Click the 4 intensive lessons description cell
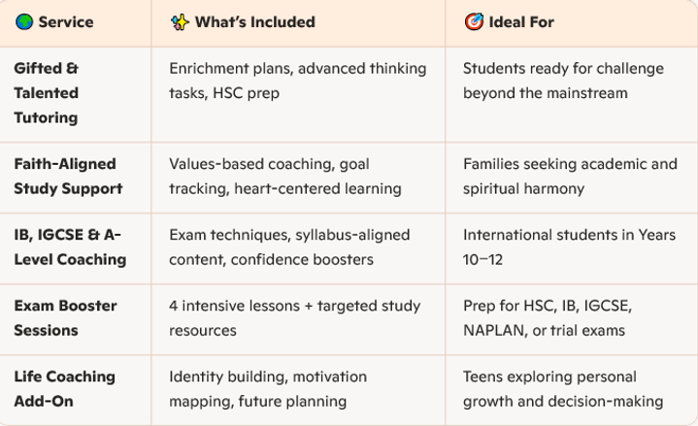The width and height of the screenshot is (698, 426). point(298,319)
